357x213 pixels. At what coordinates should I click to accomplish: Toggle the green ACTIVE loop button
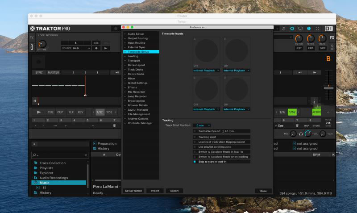pos(316,112)
